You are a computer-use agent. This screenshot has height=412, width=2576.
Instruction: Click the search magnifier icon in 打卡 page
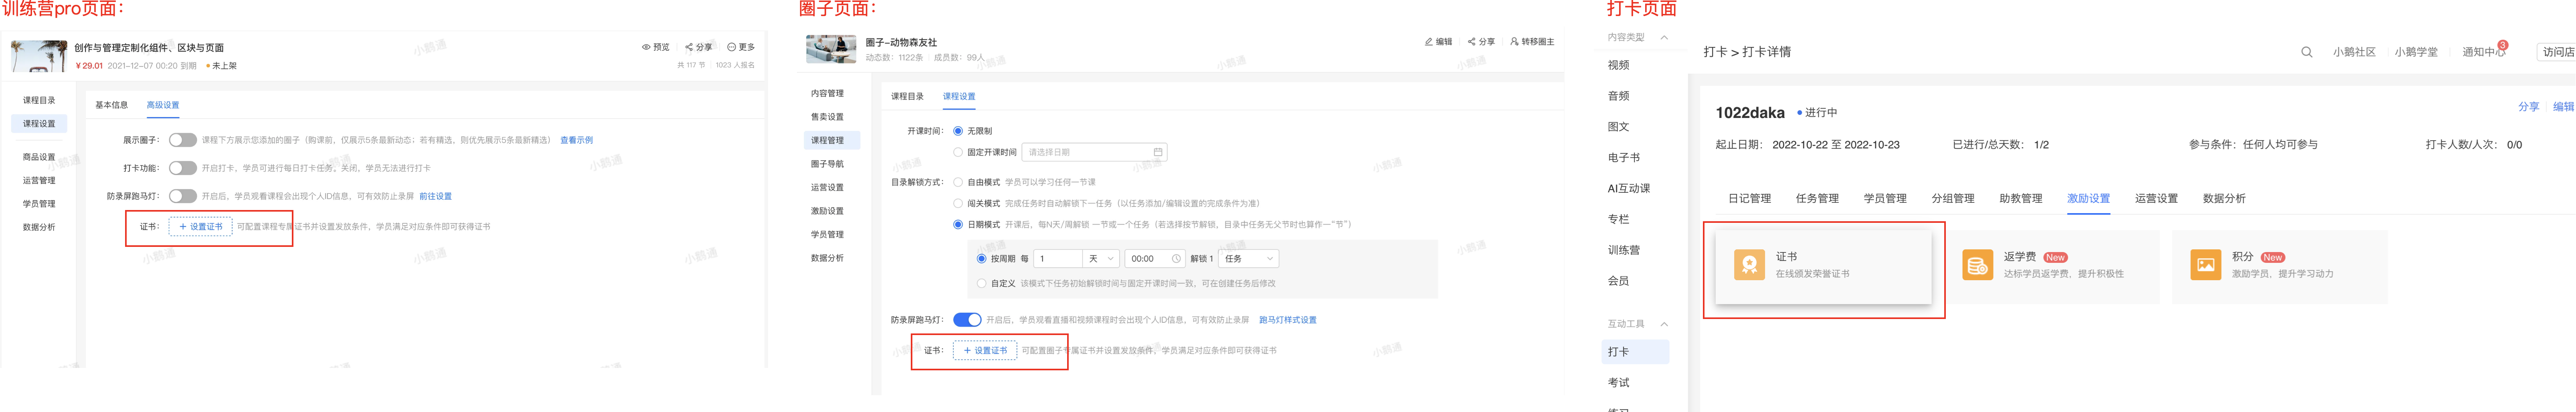2307,52
